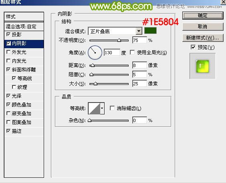Click the green style preview thumbnail
This screenshot has height=183, width=226.
pos(202,66)
